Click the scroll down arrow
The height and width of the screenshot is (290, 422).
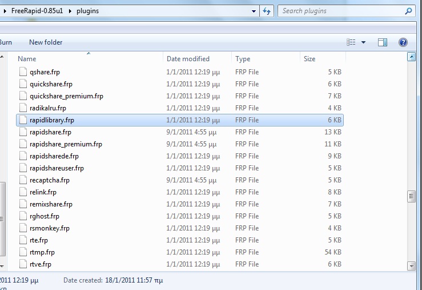coord(411,265)
